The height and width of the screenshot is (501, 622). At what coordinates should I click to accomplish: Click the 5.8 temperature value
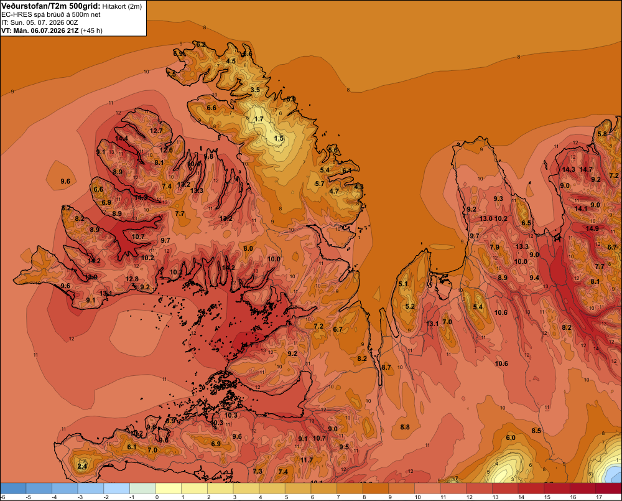pos(602,134)
